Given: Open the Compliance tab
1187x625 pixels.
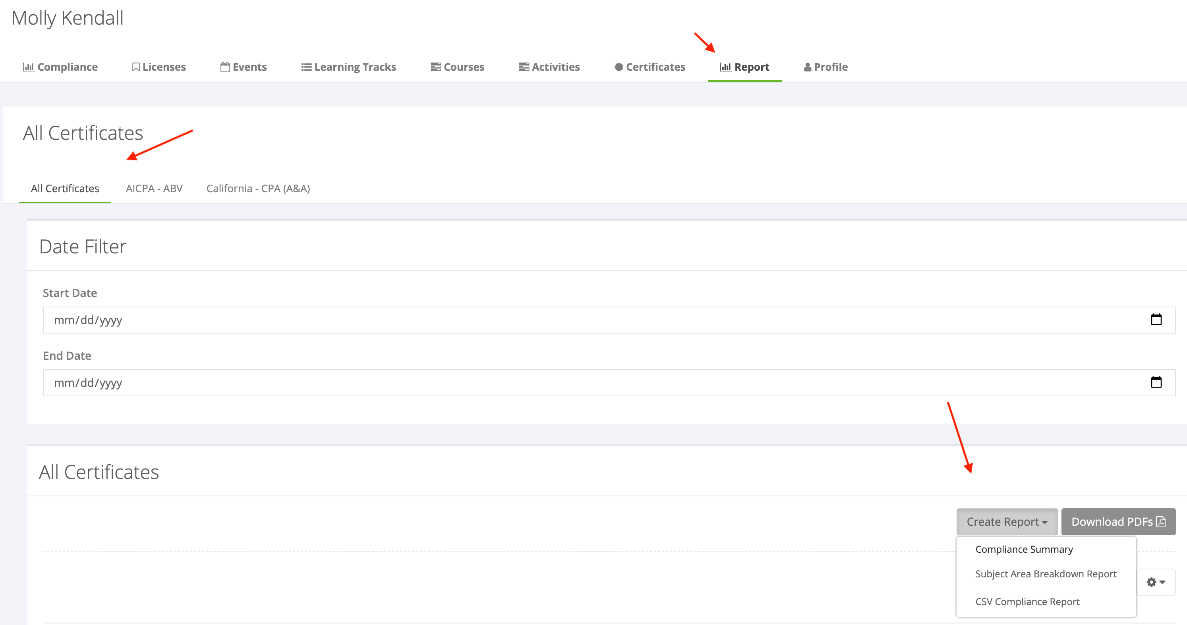Looking at the screenshot, I should click(60, 67).
